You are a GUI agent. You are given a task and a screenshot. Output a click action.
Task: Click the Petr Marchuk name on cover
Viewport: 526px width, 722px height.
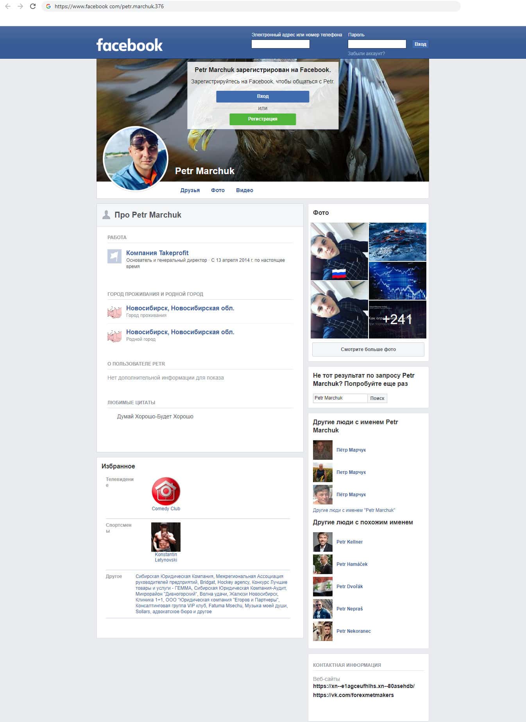[x=205, y=171]
